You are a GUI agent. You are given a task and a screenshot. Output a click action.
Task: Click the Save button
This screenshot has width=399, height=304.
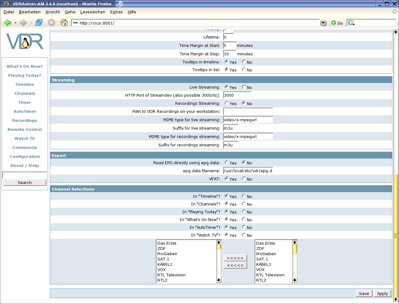(364, 293)
